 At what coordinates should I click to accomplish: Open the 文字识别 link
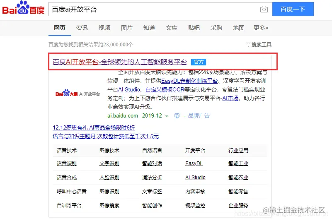109,163
